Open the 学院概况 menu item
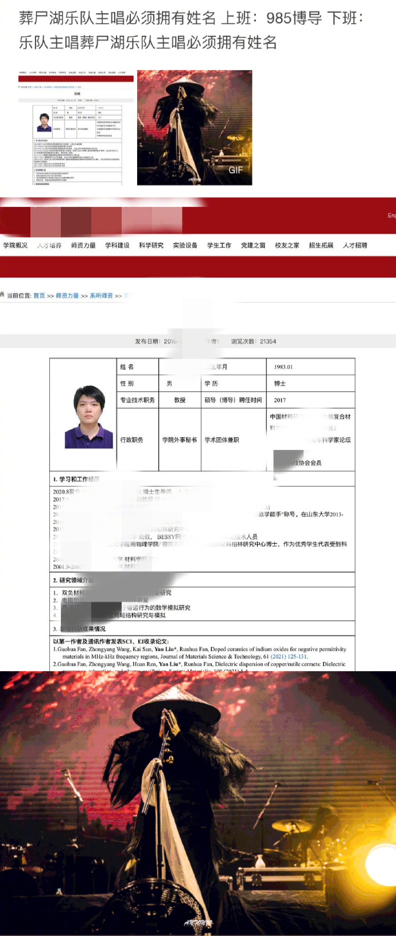Viewport: 396px width, 936px height. pos(15,245)
